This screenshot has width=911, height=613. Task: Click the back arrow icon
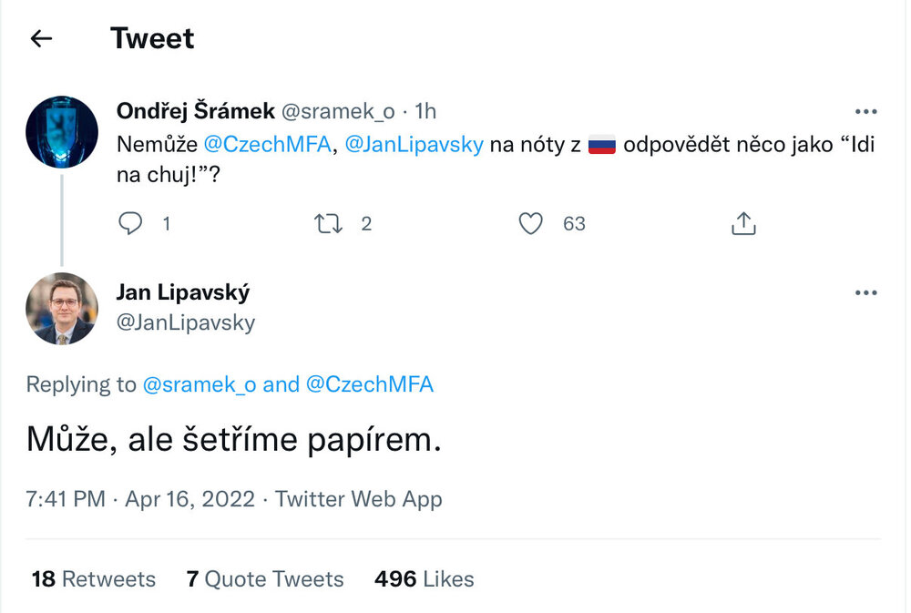(x=41, y=38)
